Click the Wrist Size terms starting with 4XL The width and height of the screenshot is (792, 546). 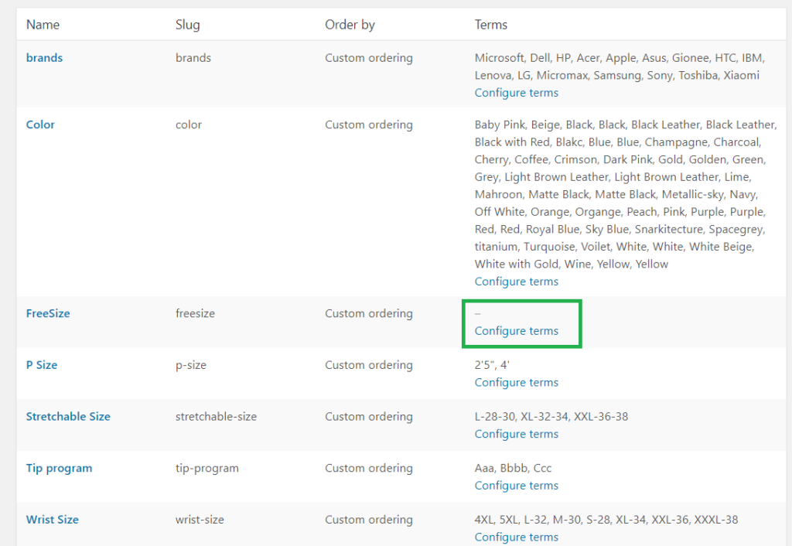[606, 520]
